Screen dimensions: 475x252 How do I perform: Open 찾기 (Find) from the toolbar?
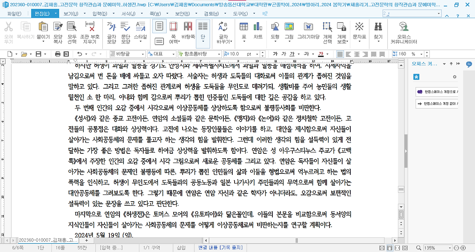click(378, 30)
